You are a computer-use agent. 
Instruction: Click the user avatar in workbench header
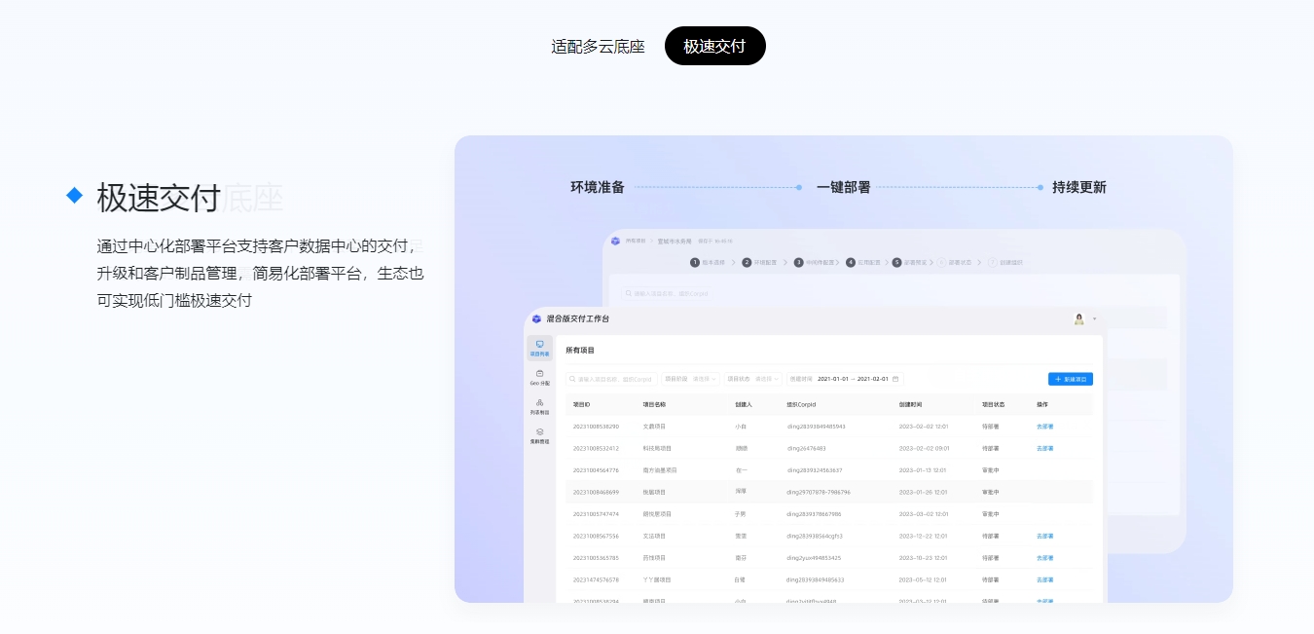[1078, 318]
